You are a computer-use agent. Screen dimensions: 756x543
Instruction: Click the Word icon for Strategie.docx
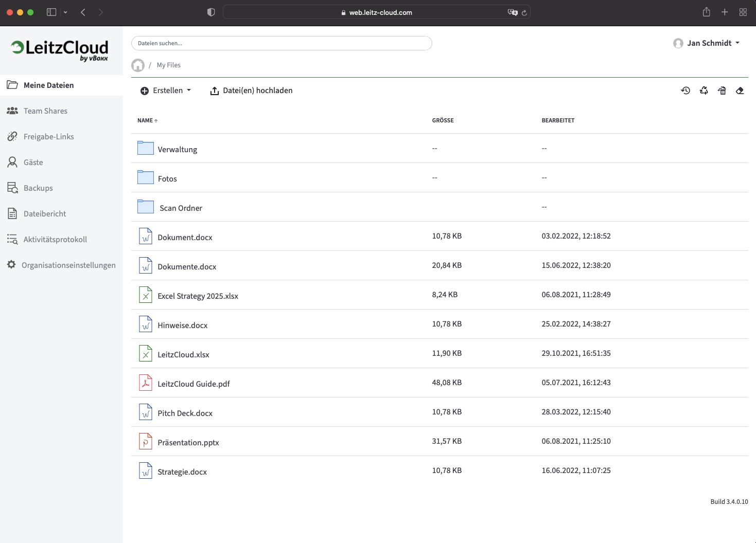pos(146,470)
